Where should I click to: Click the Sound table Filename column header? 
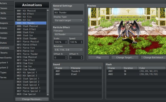pyautogui.click(x=84, y=68)
